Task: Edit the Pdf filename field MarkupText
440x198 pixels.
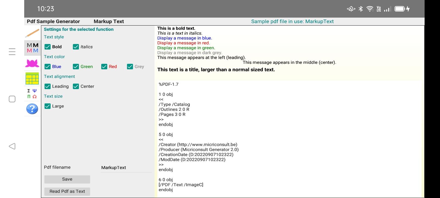Action: click(126, 167)
